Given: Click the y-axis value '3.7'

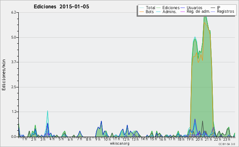Looking at the screenshot, I should coord(14,62).
